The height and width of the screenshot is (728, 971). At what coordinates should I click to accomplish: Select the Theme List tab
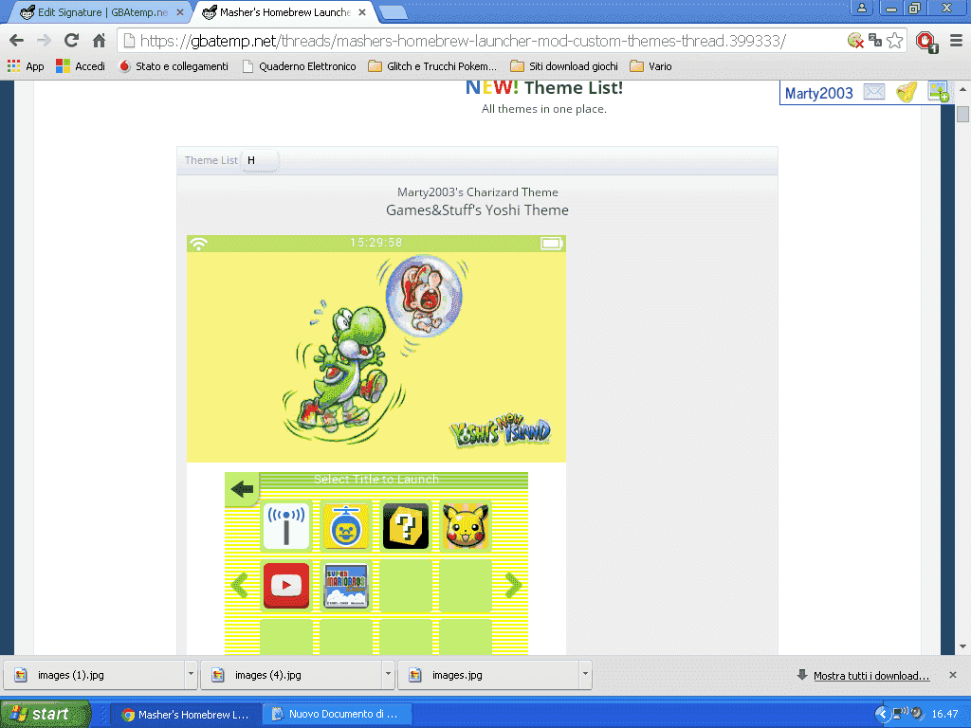click(211, 160)
